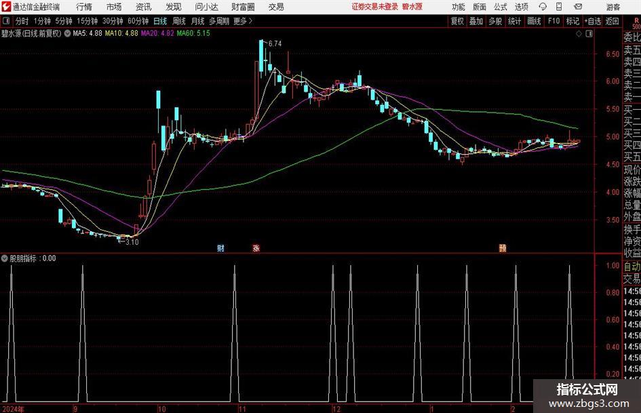Open the 行情 menu
Image resolution: width=641 pixels, height=413 pixels.
coord(84,7)
